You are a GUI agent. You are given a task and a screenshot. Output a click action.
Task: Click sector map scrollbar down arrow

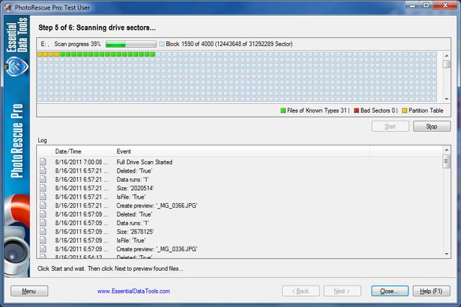coord(447,99)
